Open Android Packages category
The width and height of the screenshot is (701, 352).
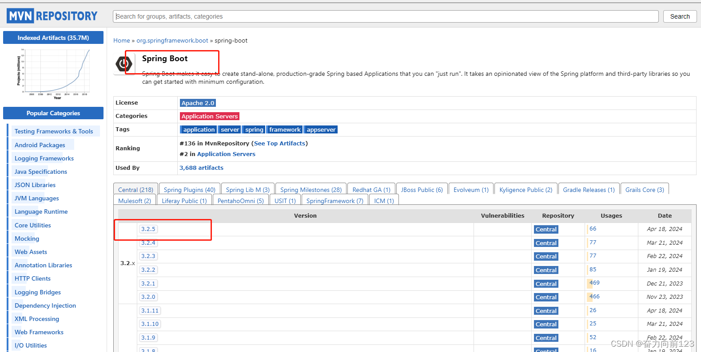point(40,145)
